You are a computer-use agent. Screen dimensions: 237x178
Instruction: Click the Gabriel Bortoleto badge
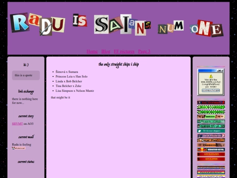(211, 112)
